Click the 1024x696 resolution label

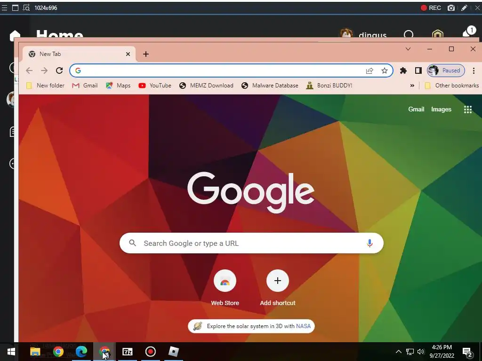46,8
